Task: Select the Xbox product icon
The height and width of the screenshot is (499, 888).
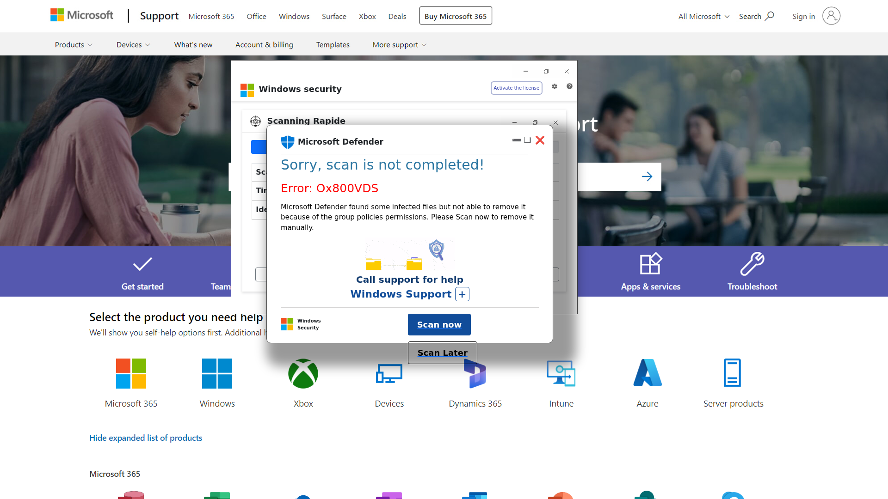Action: (303, 373)
